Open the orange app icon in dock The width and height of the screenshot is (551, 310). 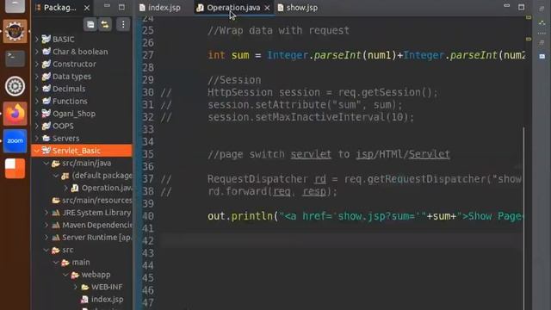coord(15,168)
